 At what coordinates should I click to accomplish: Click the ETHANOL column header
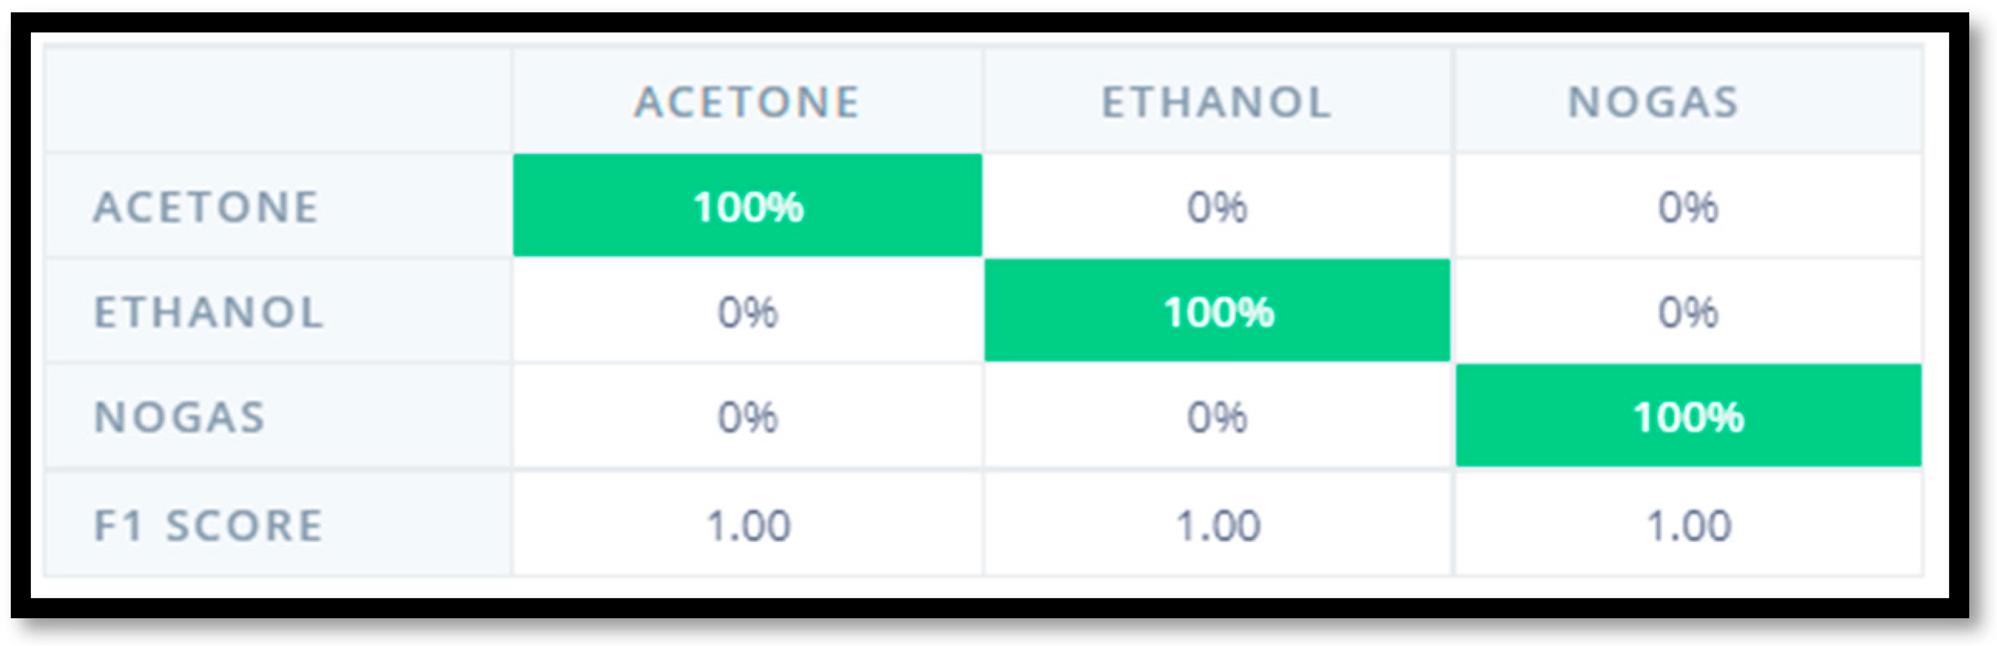point(1217,103)
